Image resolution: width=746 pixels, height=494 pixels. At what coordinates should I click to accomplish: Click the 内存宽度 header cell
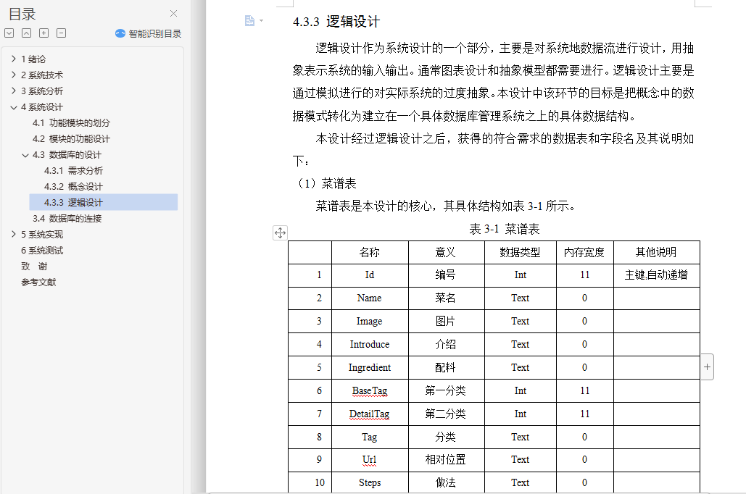(x=585, y=253)
